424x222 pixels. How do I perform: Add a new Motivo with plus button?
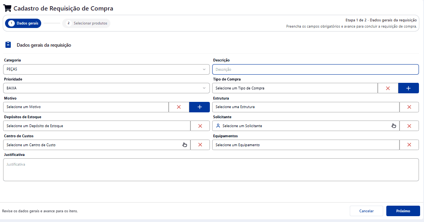coord(199,107)
